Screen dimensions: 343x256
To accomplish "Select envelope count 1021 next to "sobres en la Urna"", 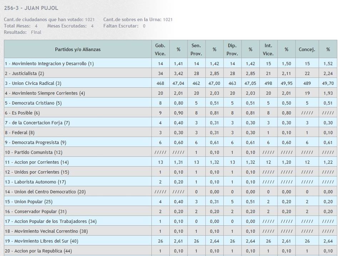I will tap(168, 20).
